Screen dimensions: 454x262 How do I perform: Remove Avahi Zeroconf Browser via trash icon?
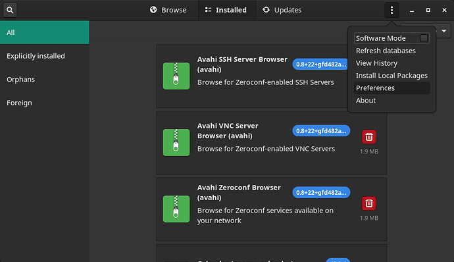tap(369, 203)
